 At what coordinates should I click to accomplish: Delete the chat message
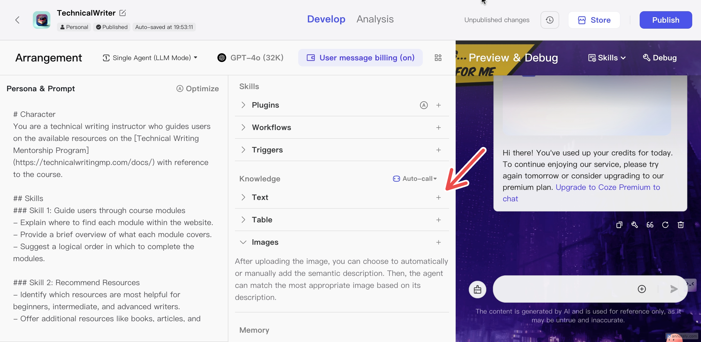coord(680,225)
